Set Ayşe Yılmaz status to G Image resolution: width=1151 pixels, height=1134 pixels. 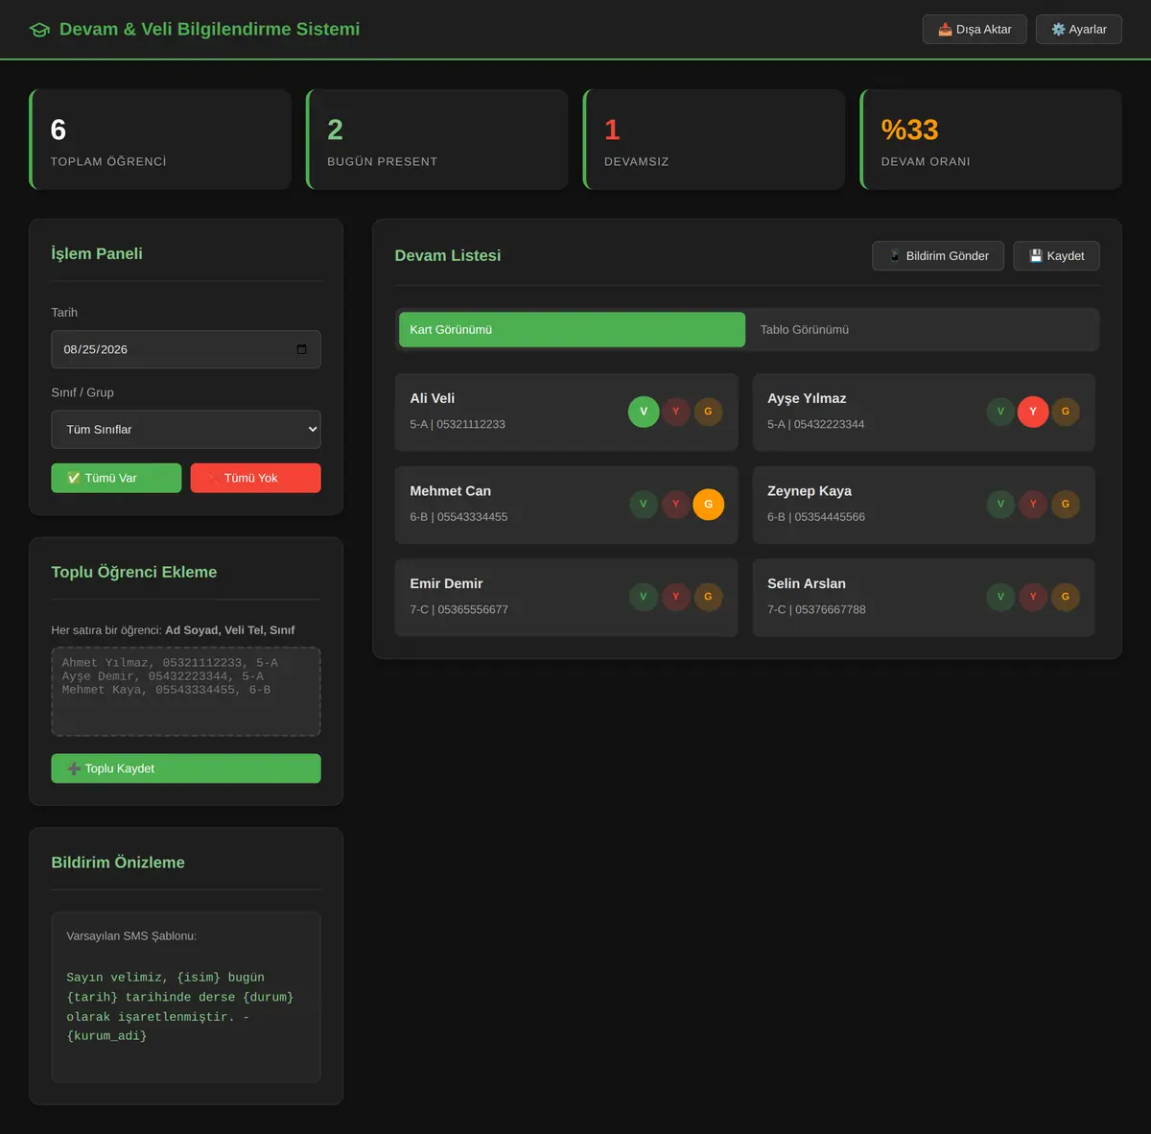click(x=1065, y=412)
